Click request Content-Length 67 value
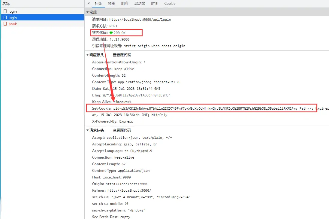The width and height of the screenshot is (329, 219). [124, 164]
